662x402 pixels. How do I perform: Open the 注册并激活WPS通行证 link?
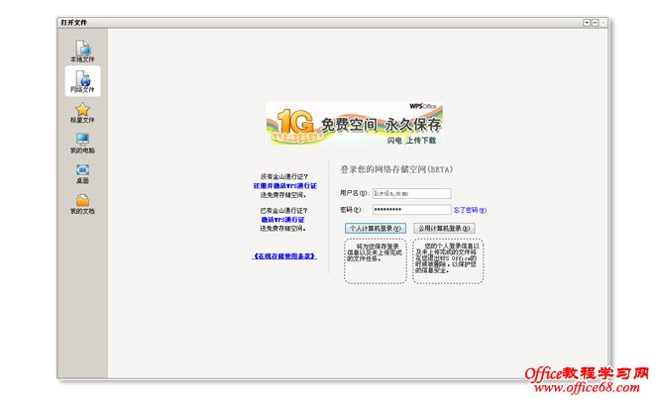(285, 185)
